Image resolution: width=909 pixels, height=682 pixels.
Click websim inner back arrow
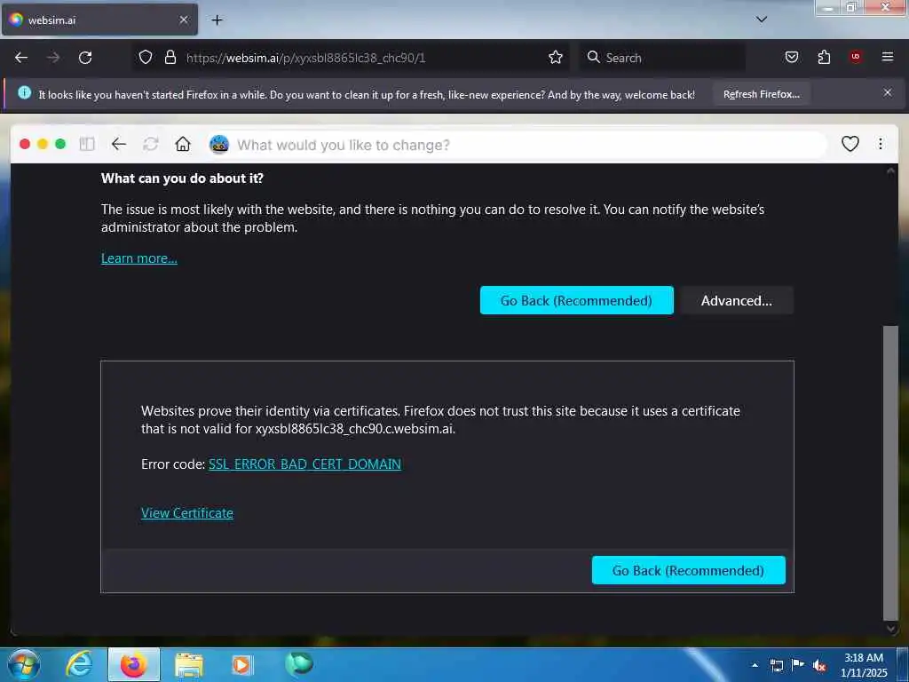tap(119, 144)
